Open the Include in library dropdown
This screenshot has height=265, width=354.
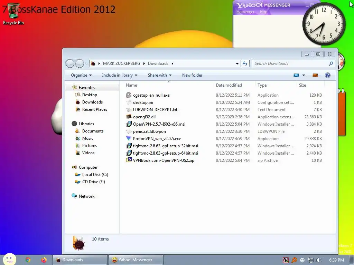120,75
